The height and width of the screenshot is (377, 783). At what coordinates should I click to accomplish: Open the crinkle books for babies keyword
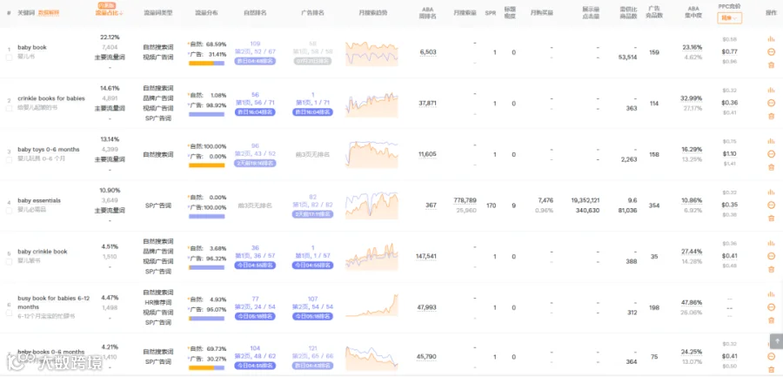(x=51, y=98)
